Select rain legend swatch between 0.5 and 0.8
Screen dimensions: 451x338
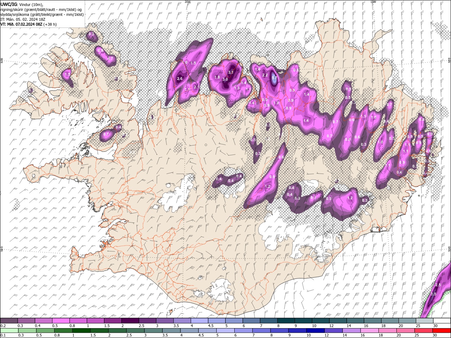click(x=45, y=331)
